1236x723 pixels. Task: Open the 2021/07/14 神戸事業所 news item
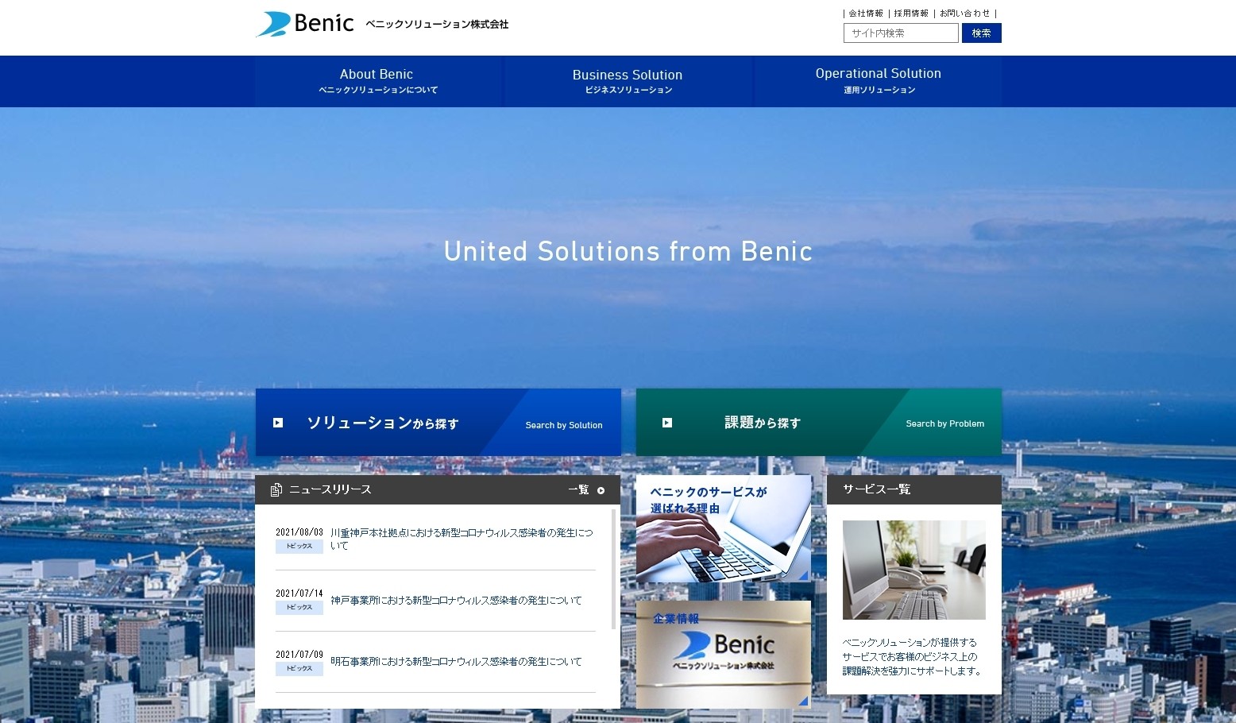pyautogui.click(x=456, y=601)
